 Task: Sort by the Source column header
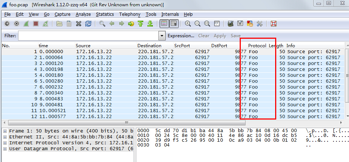click(106, 46)
